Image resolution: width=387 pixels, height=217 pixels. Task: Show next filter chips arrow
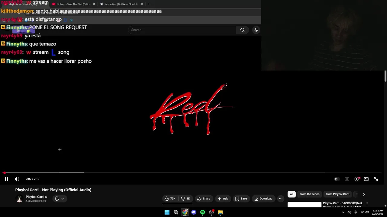(x=364, y=194)
